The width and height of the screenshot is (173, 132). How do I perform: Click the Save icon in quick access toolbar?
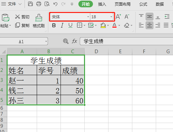[x=30, y=4]
